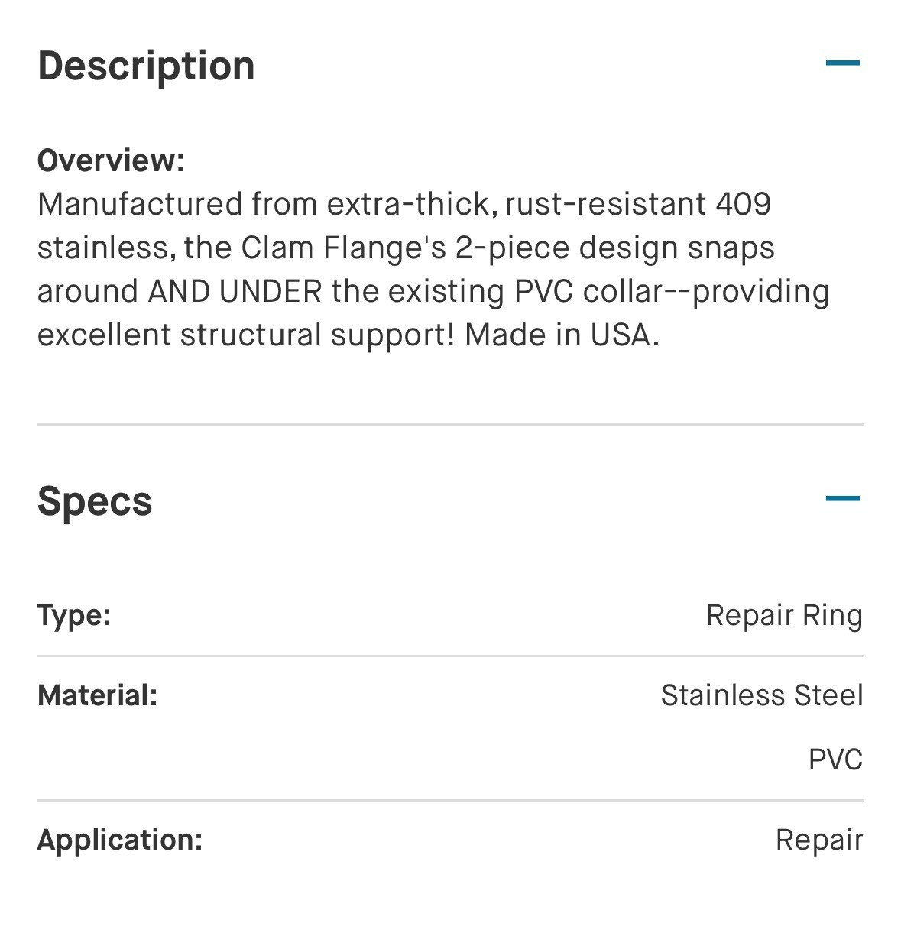
Task: Click the Specs section heading
Action: (x=95, y=501)
